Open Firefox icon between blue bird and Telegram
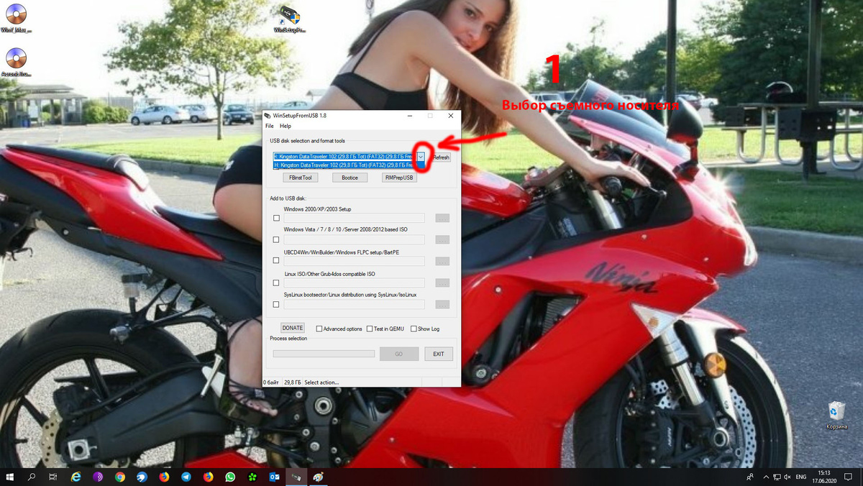 coord(164,477)
